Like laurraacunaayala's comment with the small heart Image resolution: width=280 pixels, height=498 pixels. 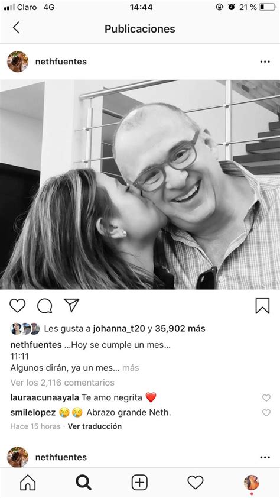pyautogui.click(x=266, y=397)
